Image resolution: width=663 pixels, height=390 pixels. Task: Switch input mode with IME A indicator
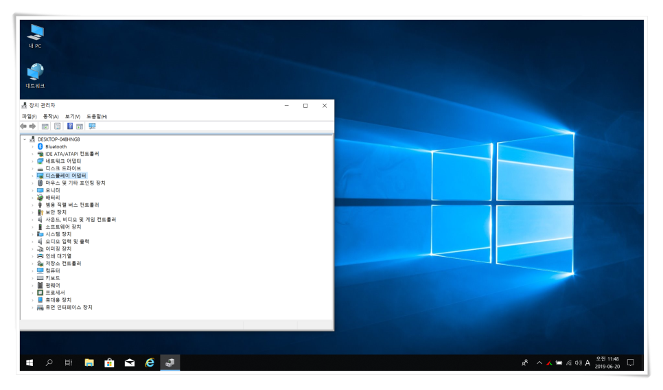pyautogui.click(x=588, y=363)
